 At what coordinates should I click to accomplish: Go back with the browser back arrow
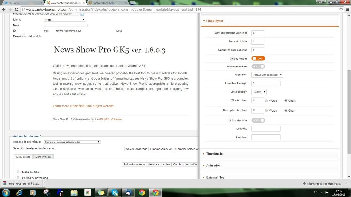point(4,9)
